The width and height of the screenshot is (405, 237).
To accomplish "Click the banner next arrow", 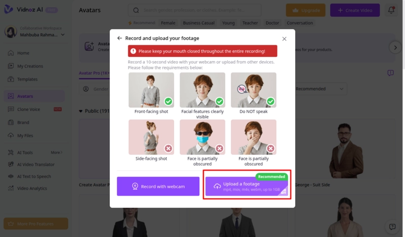I will [395, 47].
